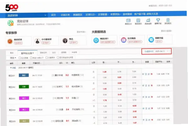Open 数据图表 in the navigation bar

tap(78, 15)
